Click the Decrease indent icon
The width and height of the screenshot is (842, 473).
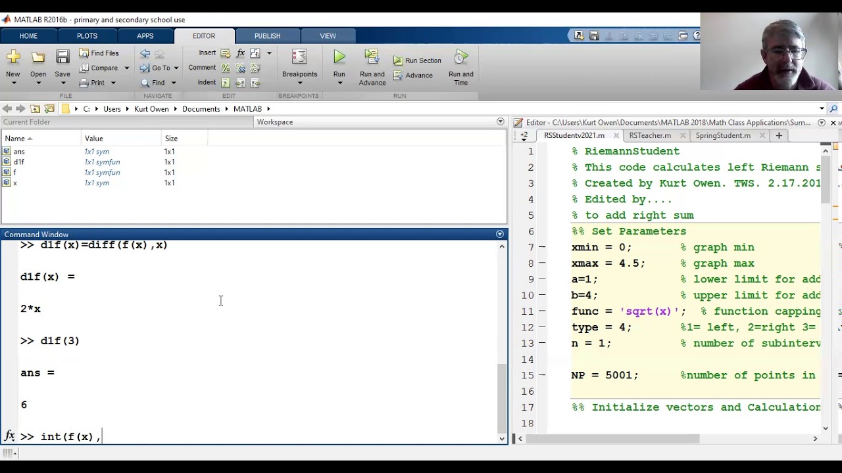click(x=255, y=83)
